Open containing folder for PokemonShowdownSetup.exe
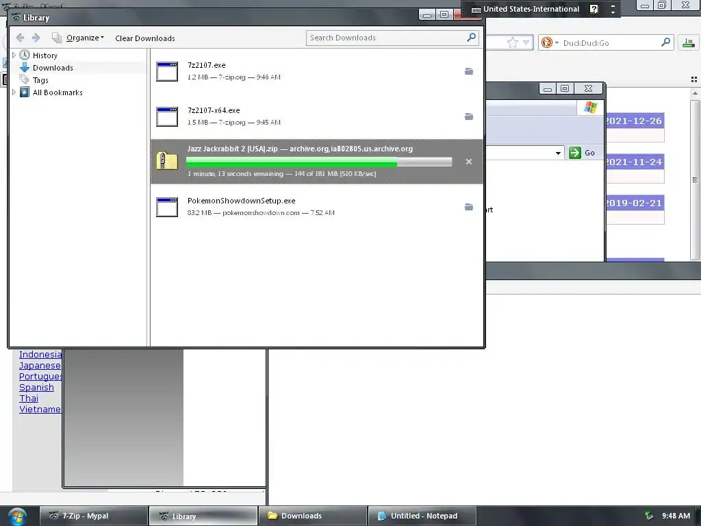 tap(468, 207)
